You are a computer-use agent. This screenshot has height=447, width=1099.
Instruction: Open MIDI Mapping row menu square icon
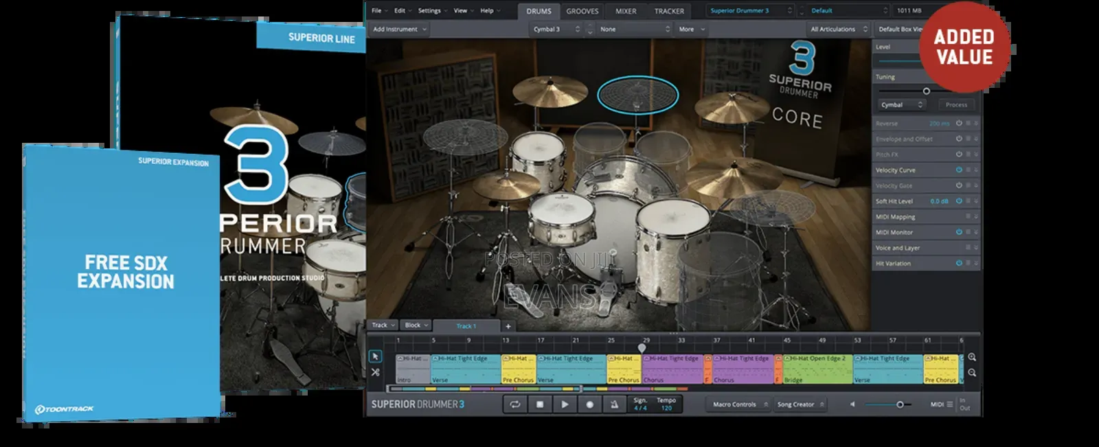click(x=968, y=216)
